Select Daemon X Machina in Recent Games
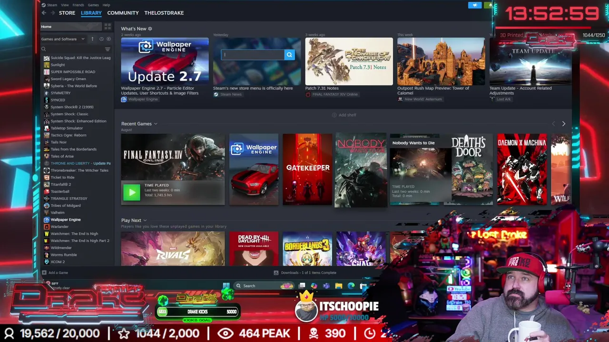Viewport: 609px width, 342px height. coord(522,169)
